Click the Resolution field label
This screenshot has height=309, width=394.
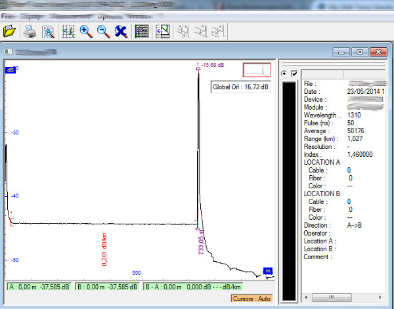320,146
